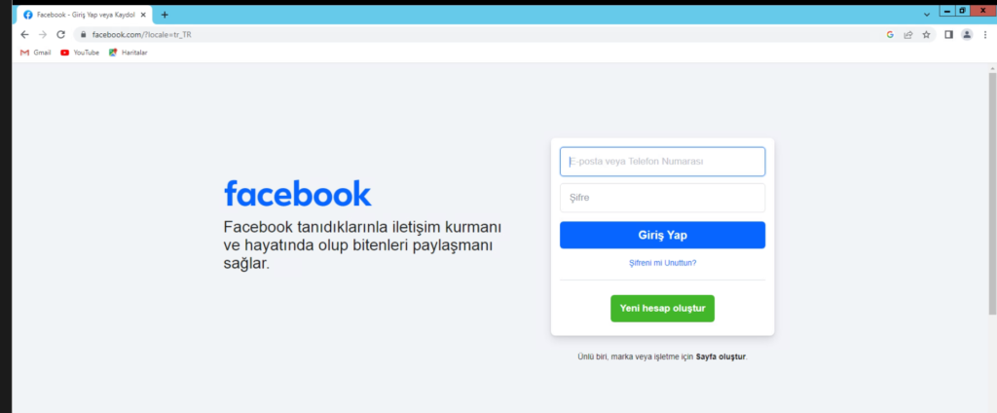This screenshot has width=997, height=413.
Task: Focus the Şifre password field
Action: click(x=662, y=198)
